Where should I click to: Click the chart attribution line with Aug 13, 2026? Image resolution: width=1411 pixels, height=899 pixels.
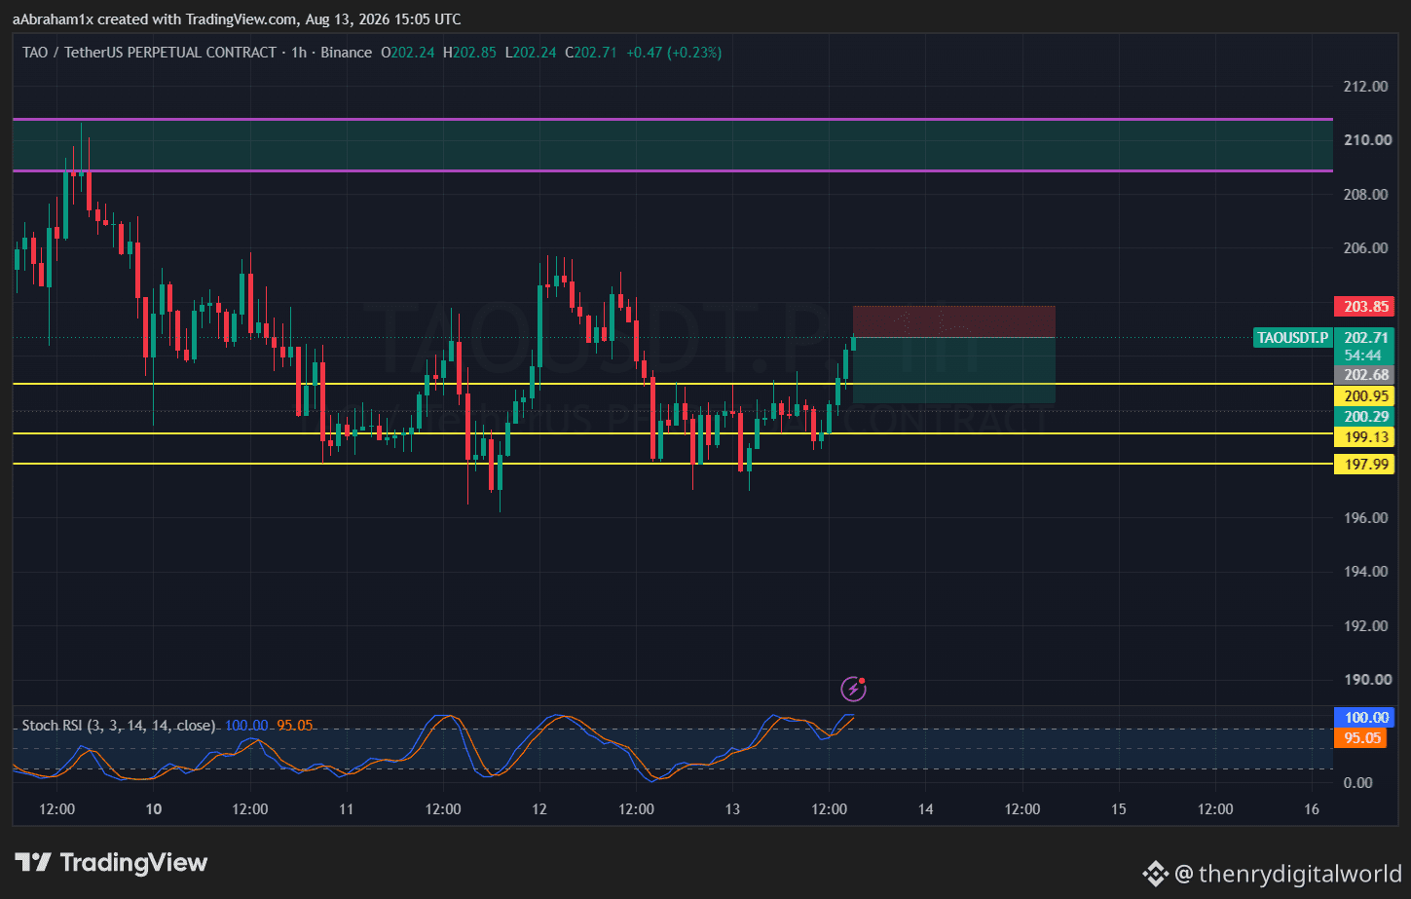tap(237, 19)
